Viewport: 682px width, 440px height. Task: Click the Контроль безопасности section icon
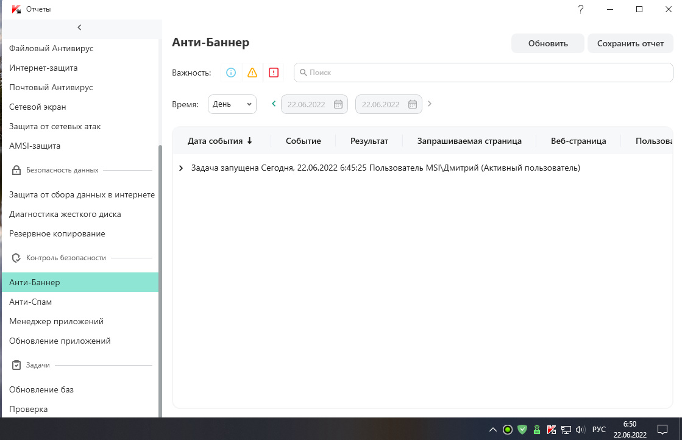16,258
